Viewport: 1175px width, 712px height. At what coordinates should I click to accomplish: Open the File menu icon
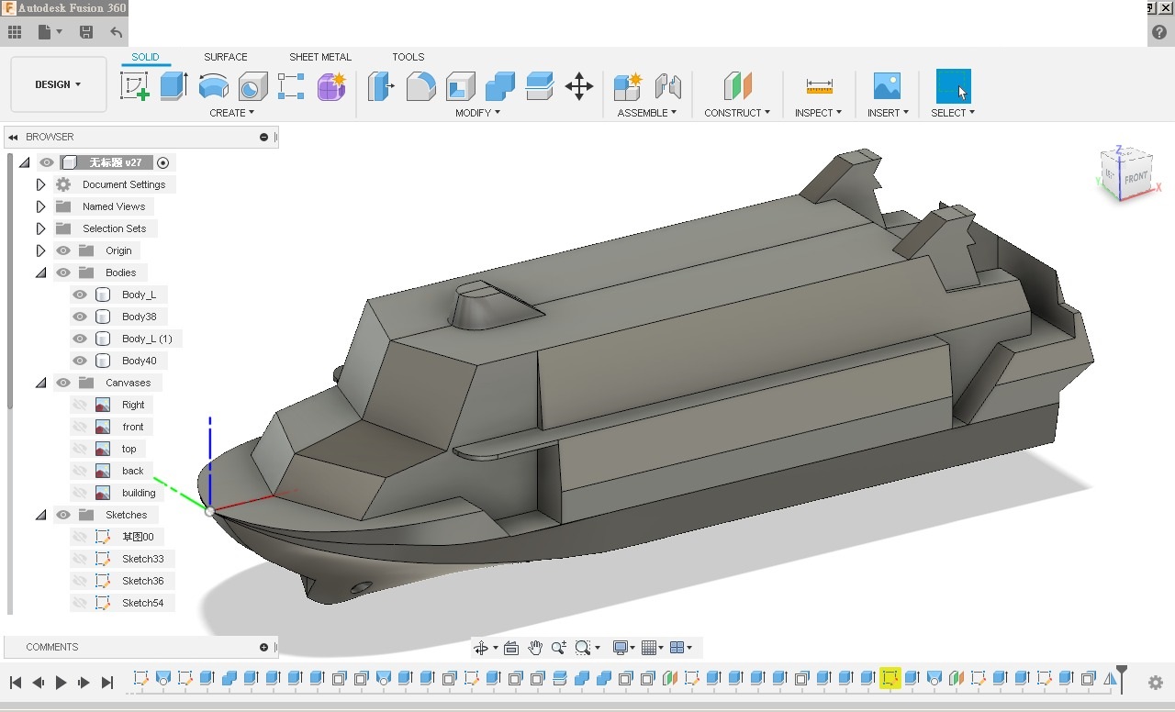click(50, 32)
